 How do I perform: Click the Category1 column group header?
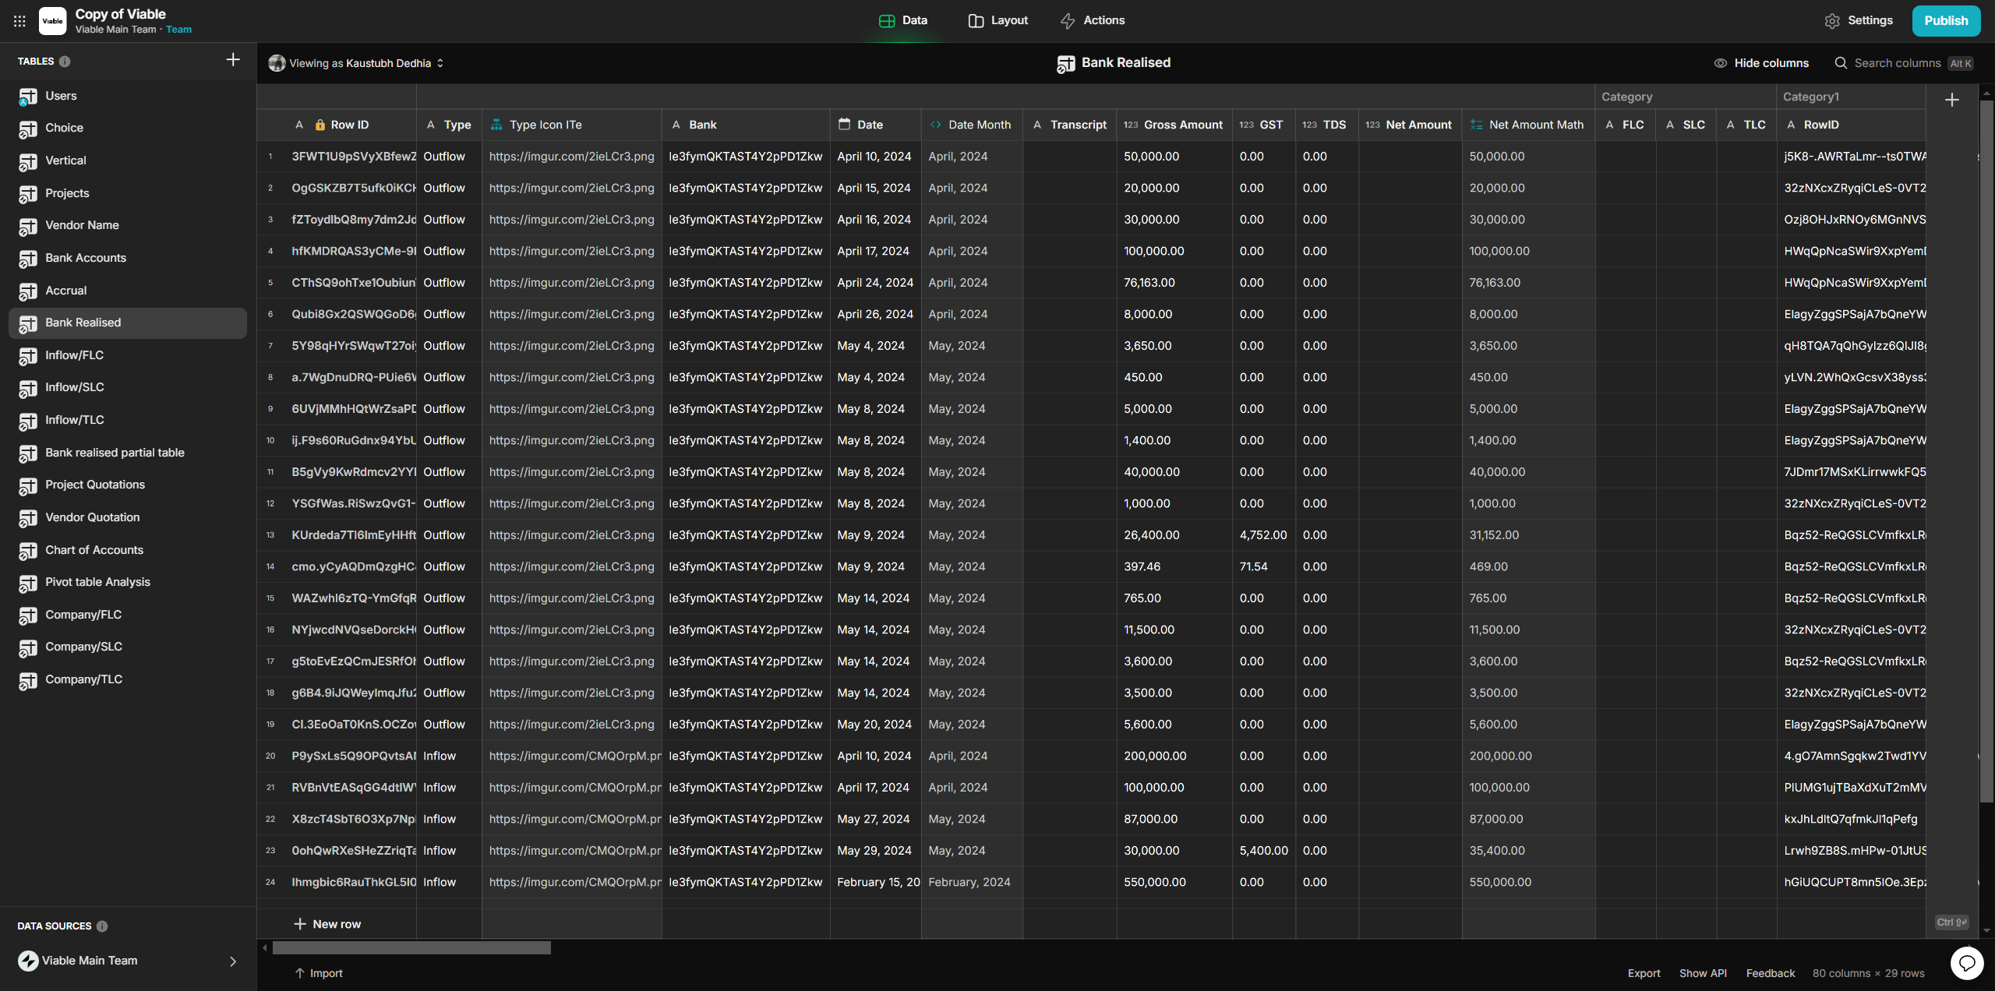(x=1851, y=97)
